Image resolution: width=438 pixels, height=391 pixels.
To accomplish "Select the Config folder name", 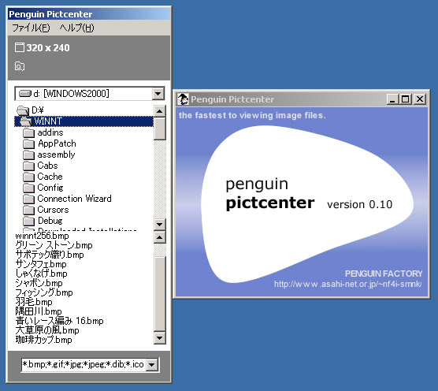I will (50, 188).
